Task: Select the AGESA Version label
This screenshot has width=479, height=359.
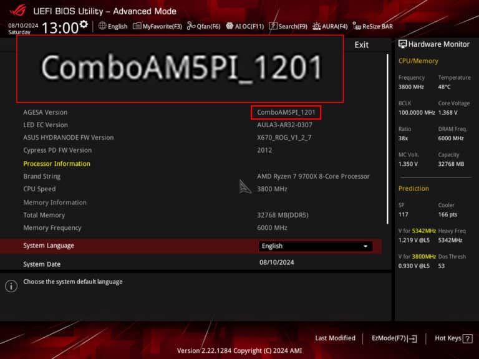Action: (x=45, y=112)
